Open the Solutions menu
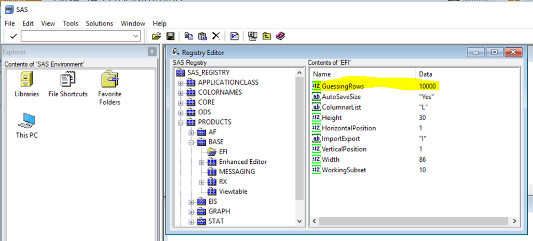 click(99, 23)
